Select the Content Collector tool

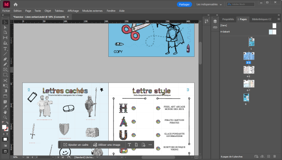click(5, 43)
